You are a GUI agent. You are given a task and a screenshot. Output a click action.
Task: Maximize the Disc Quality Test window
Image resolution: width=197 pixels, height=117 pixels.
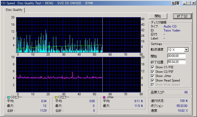click(189, 3)
